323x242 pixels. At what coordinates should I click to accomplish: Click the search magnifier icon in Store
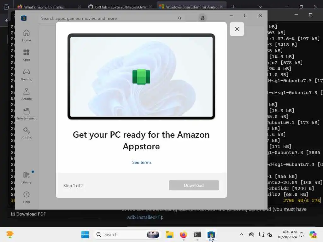(x=179, y=18)
